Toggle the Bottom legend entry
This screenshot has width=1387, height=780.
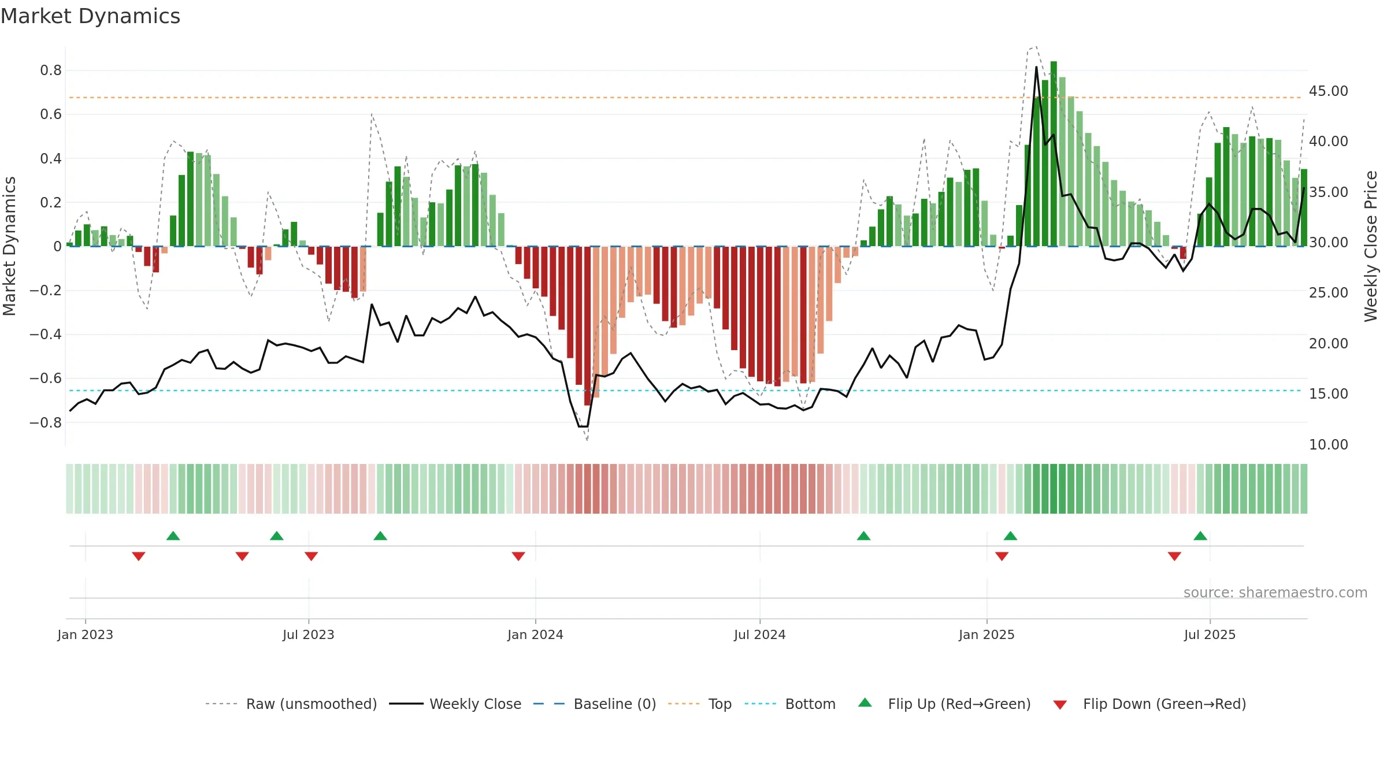click(790, 704)
